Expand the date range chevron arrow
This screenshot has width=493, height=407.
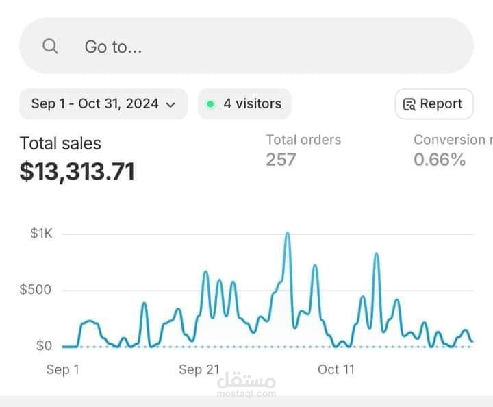[171, 105]
